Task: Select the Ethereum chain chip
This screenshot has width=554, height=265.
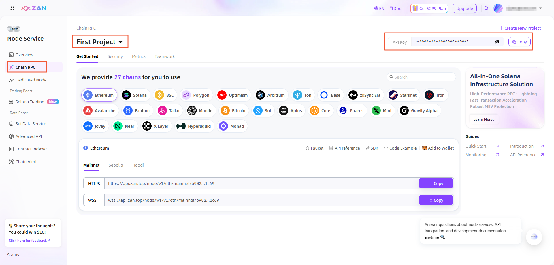Action: (x=99, y=95)
